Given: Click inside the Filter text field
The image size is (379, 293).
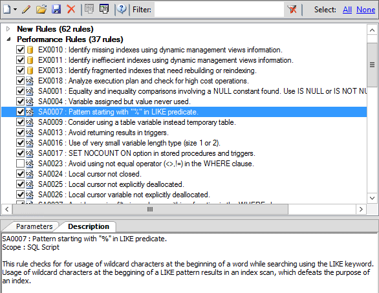Looking at the screenshot, I should pos(219,10).
